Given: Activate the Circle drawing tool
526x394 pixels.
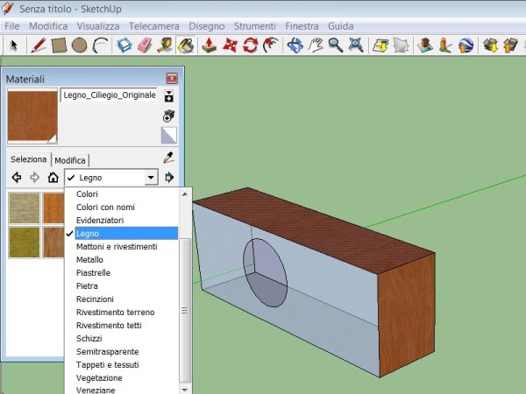Looking at the screenshot, I should pos(80,45).
